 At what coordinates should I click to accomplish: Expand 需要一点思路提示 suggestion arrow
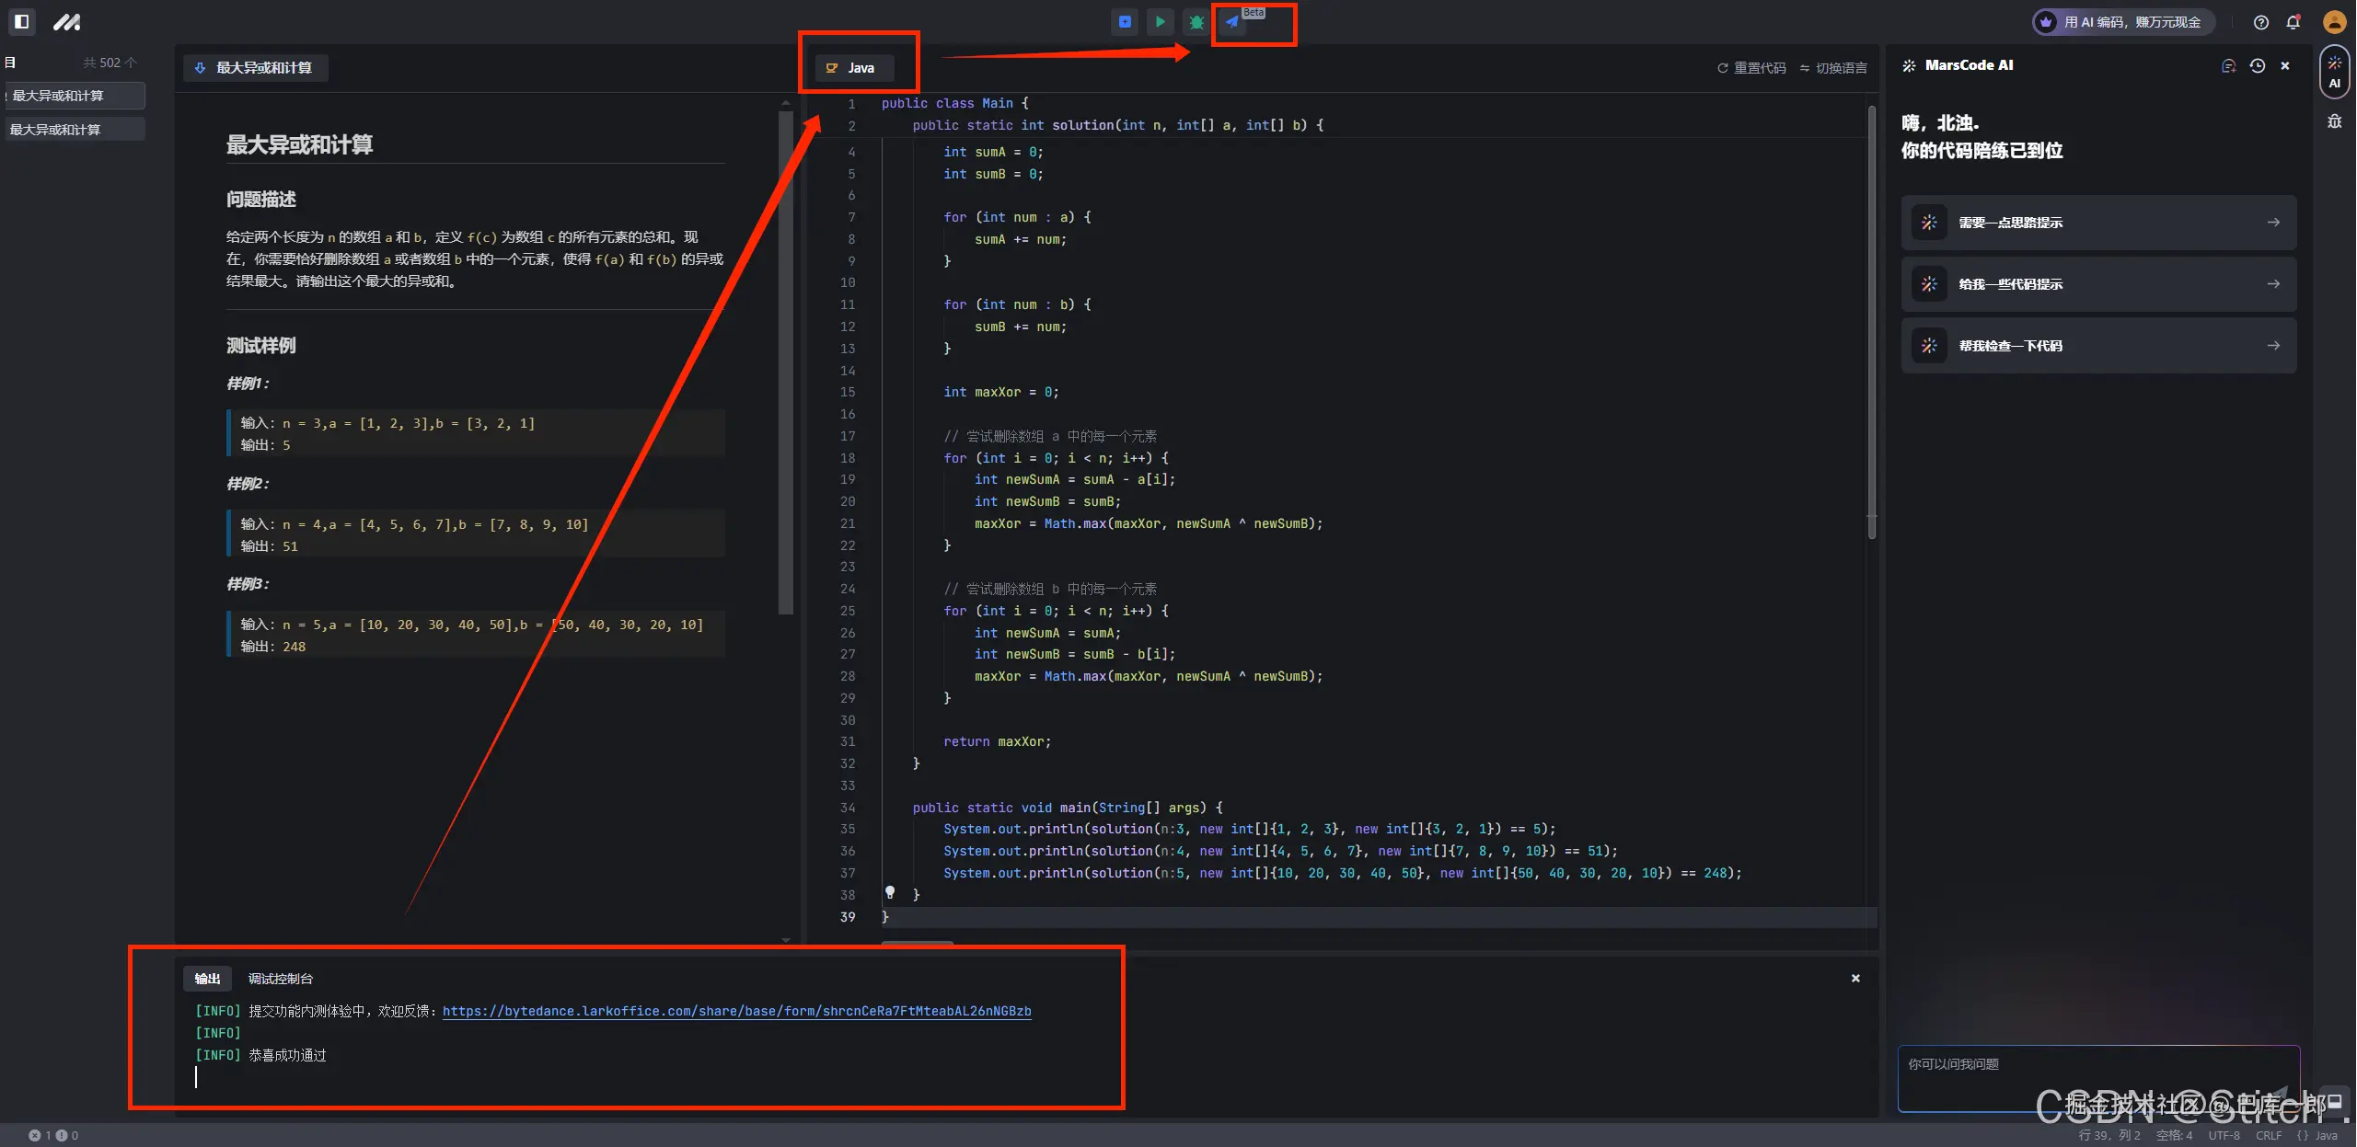2273,223
